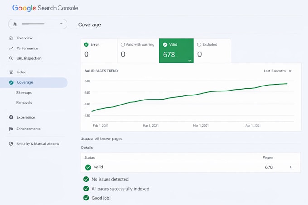Click the Apr 1, 2021 axis label

253,125
